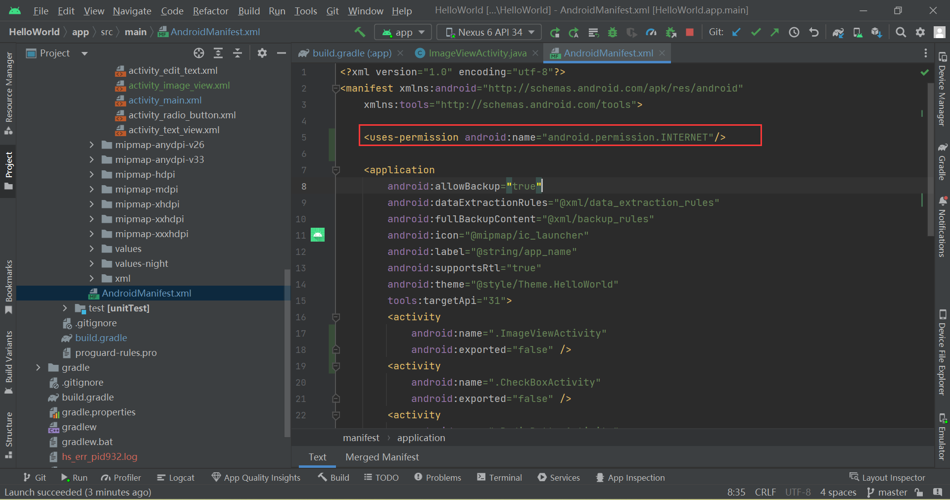
Task: Click Git Commit checkmark icon
Action: point(756,32)
